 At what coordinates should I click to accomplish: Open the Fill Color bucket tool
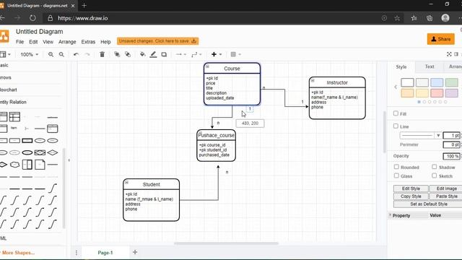click(143, 54)
